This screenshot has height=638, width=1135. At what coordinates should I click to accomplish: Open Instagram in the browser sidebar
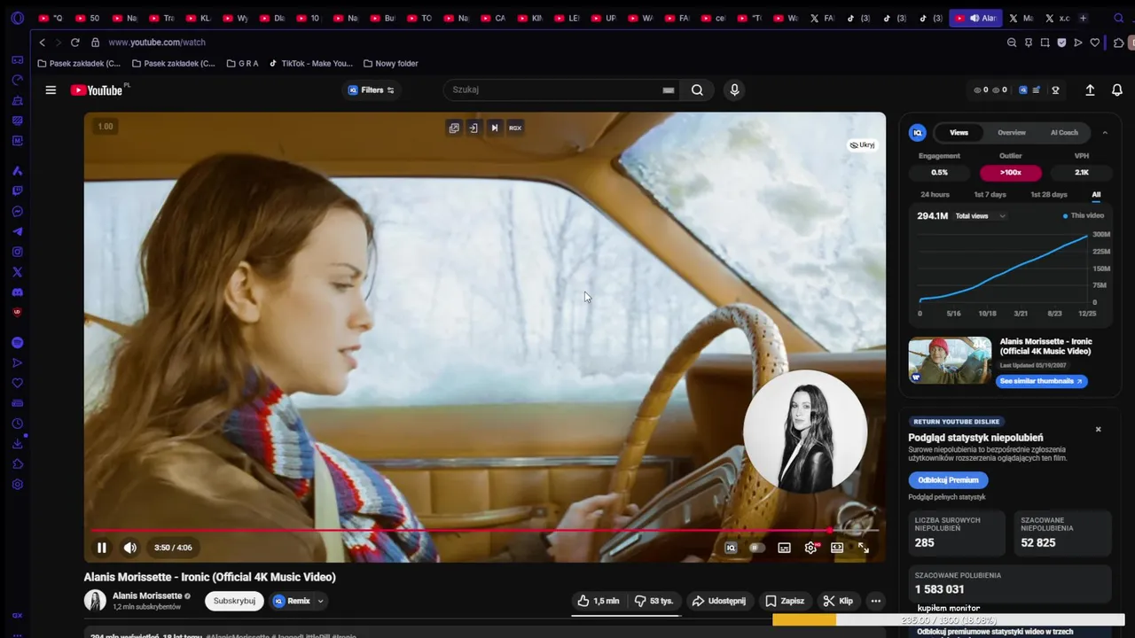point(17,252)
